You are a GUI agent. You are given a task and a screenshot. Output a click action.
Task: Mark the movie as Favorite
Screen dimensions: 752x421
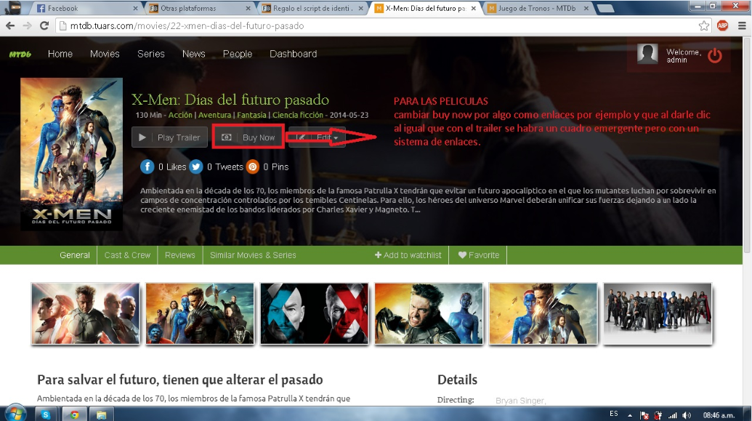coord(478,255)
